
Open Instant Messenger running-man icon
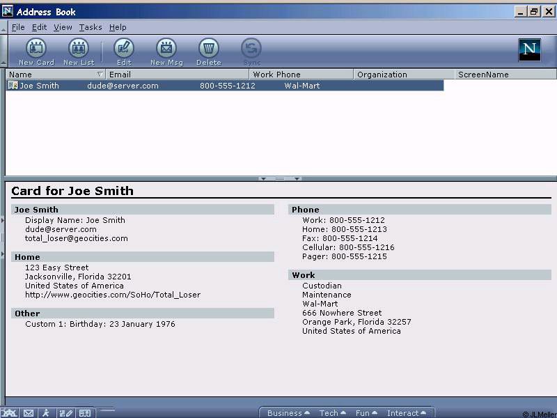(x=46, y=413)
